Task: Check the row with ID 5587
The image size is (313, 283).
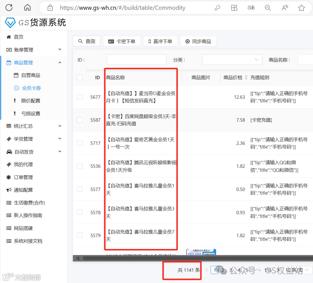Action: [x=80, y=120]
